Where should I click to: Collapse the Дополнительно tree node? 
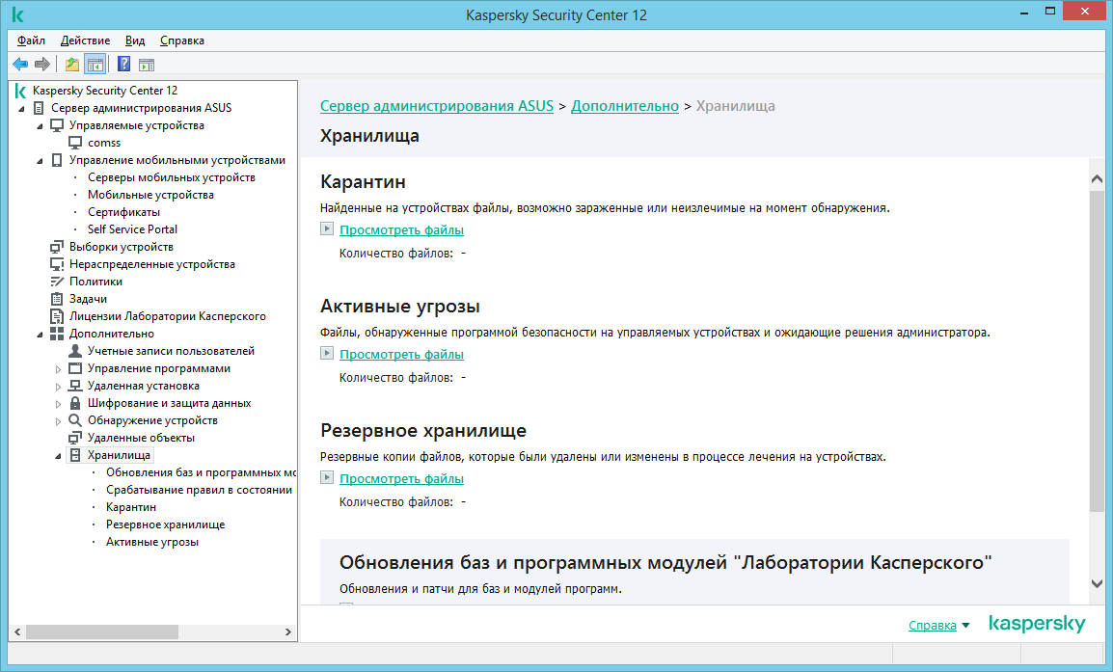tap(40, 335)
